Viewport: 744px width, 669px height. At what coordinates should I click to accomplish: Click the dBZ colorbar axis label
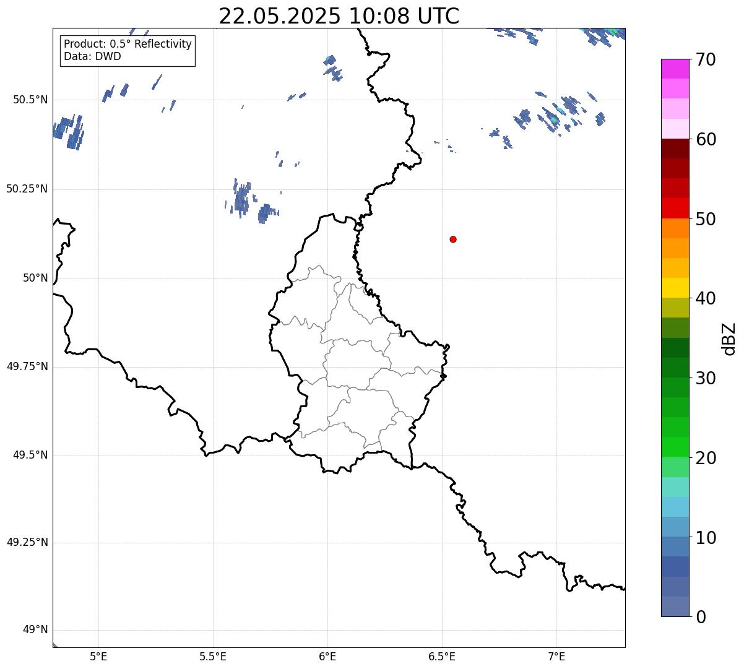(x=729, y=339)
